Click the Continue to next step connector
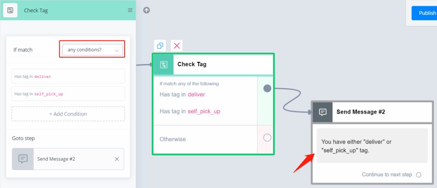437x188 pixels. tap(418, 175)
